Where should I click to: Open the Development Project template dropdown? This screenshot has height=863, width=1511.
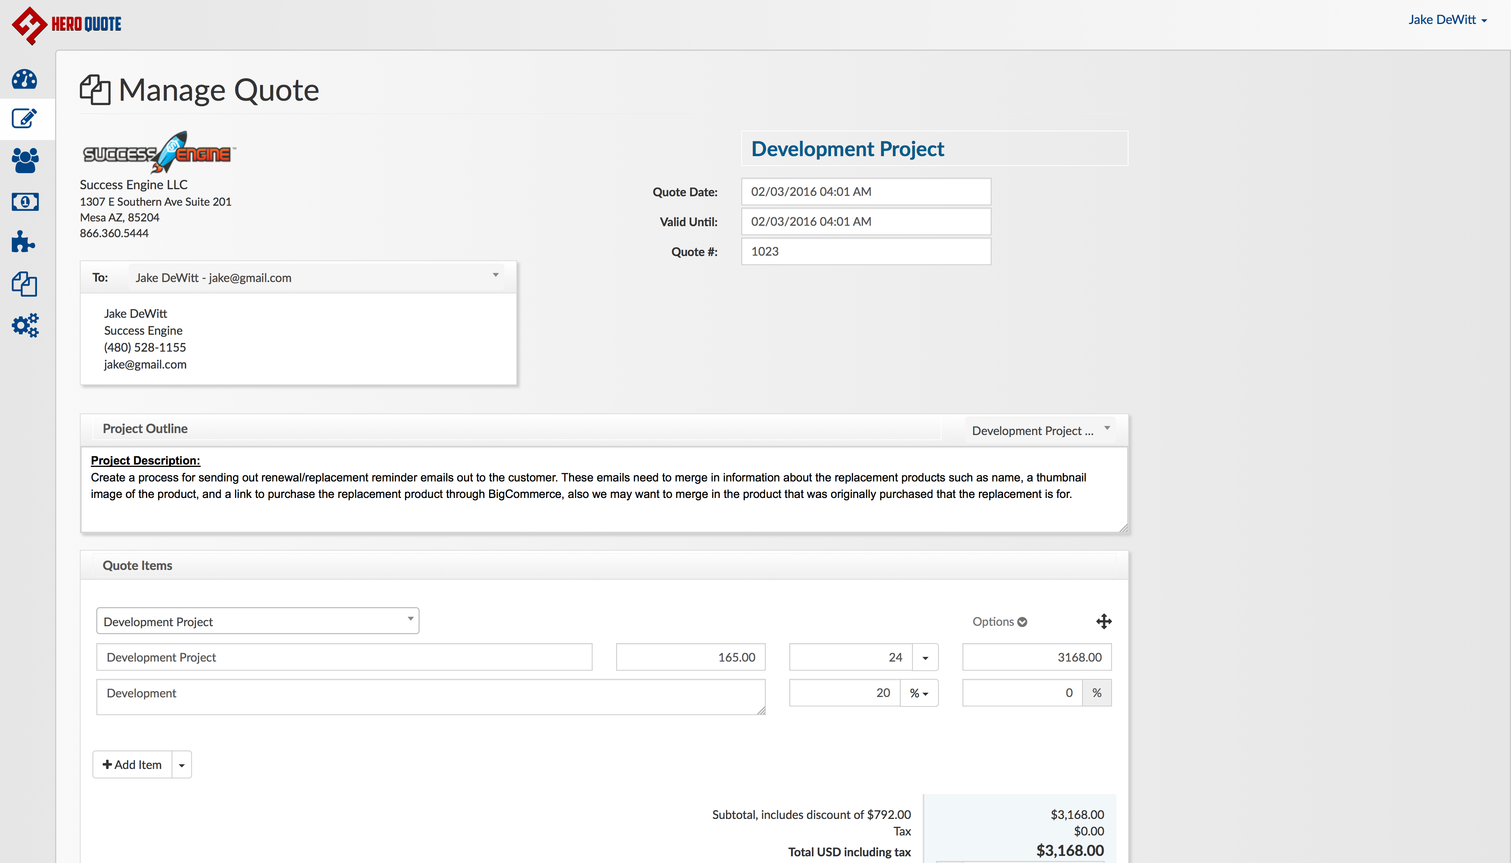pos(1040,430)
